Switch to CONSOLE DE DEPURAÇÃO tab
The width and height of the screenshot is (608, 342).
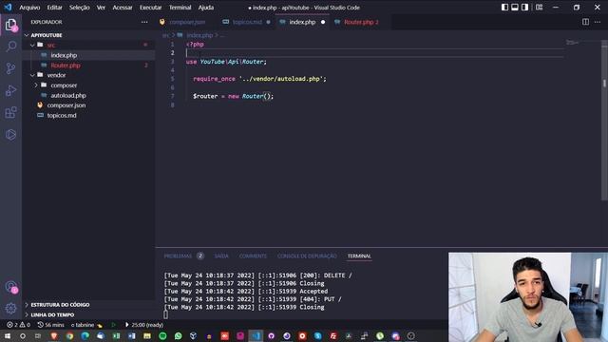tap(307, 256)
